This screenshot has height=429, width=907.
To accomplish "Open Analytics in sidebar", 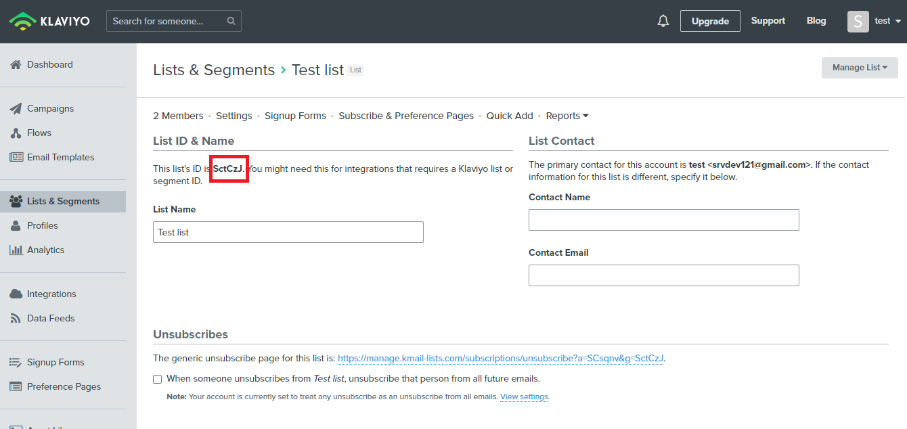I will 46,250.
